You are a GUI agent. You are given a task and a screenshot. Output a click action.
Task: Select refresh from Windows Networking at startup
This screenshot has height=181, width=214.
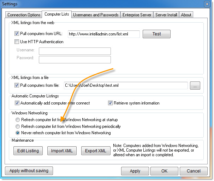(17, 120)
